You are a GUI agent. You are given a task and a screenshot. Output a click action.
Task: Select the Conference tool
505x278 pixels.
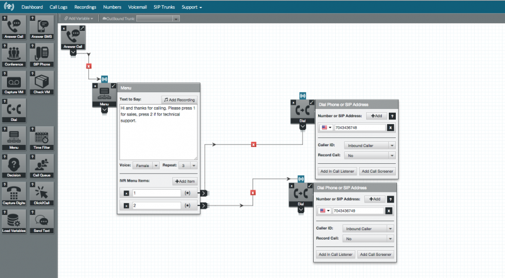[x=14, y=55]
